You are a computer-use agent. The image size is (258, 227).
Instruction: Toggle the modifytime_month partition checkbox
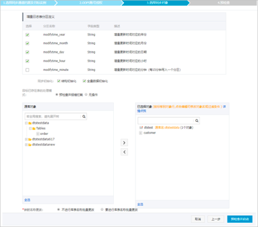(27, 44)
